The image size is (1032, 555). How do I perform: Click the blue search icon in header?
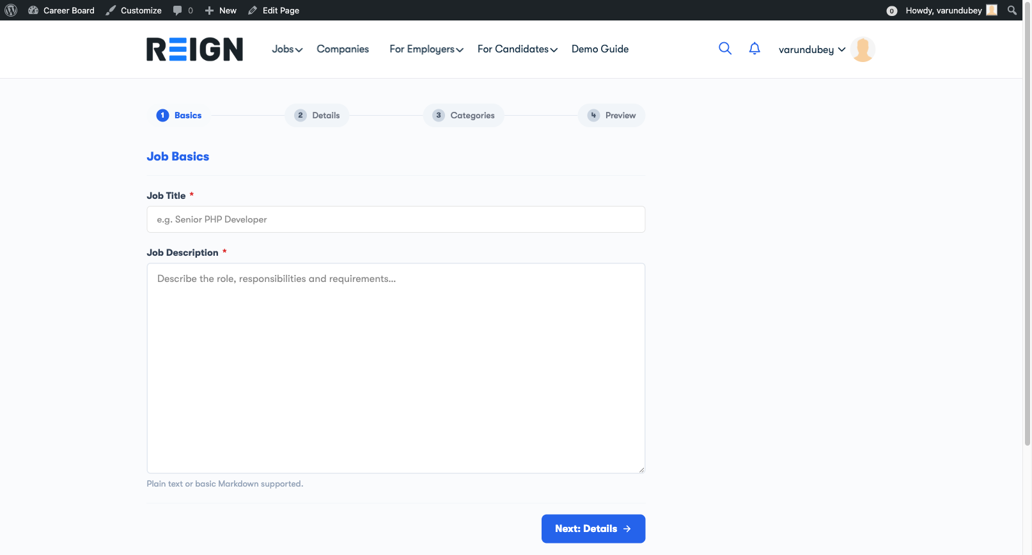(725, 49)
